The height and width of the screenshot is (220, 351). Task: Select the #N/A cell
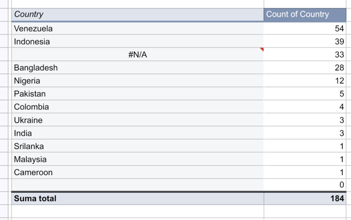[x=138, y=54]
